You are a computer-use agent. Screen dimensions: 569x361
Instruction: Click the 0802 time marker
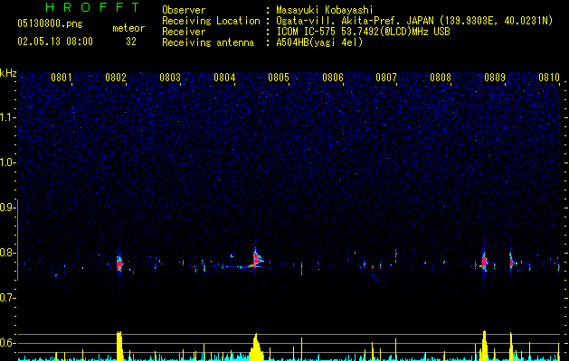(x=116, y=78)
